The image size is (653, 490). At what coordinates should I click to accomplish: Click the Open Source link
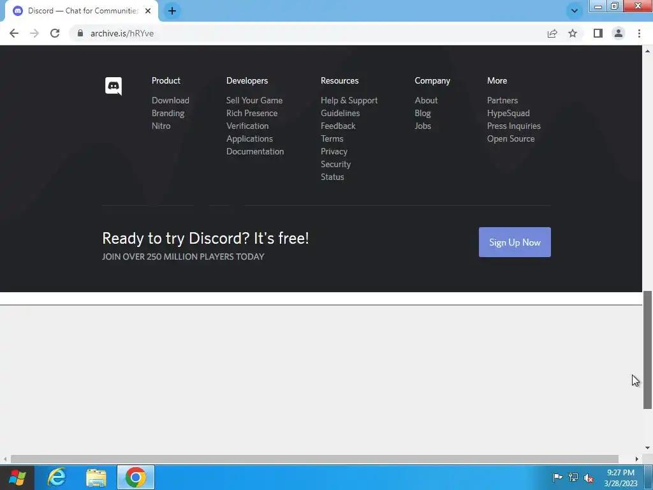coord(511,138)
